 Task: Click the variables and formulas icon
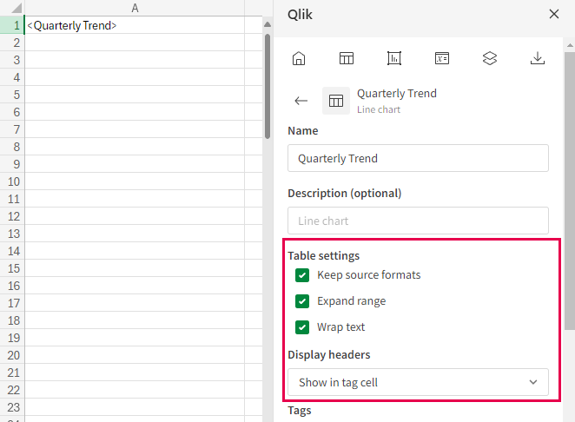pyautogui.click(x=442, y=59)
